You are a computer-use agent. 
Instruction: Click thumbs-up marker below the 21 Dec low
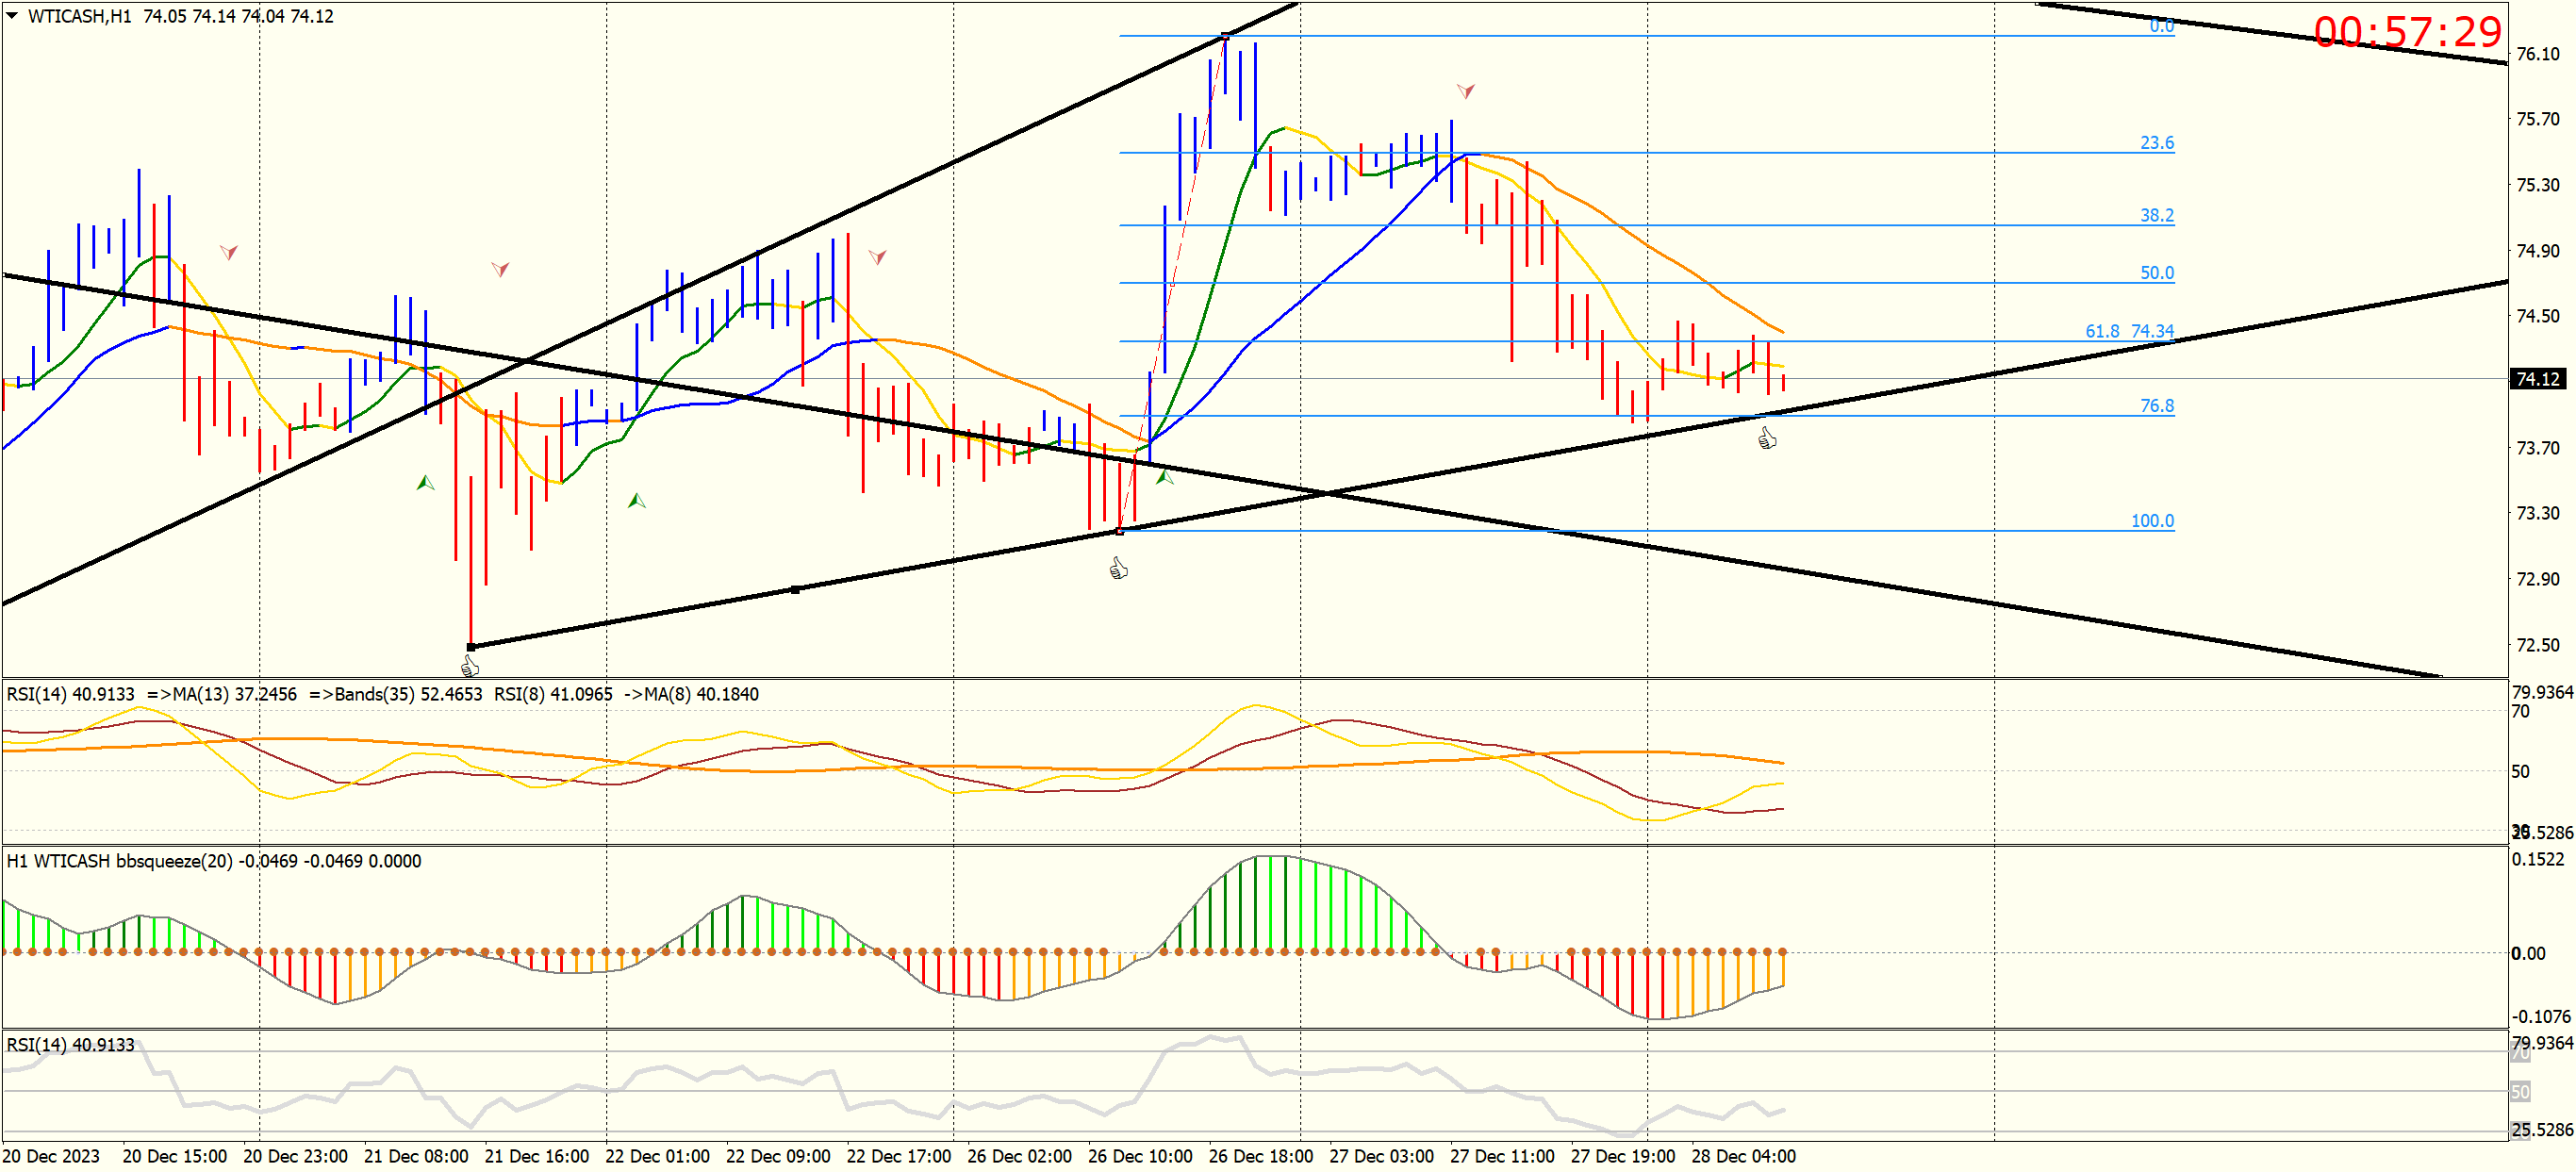[470, 666]
